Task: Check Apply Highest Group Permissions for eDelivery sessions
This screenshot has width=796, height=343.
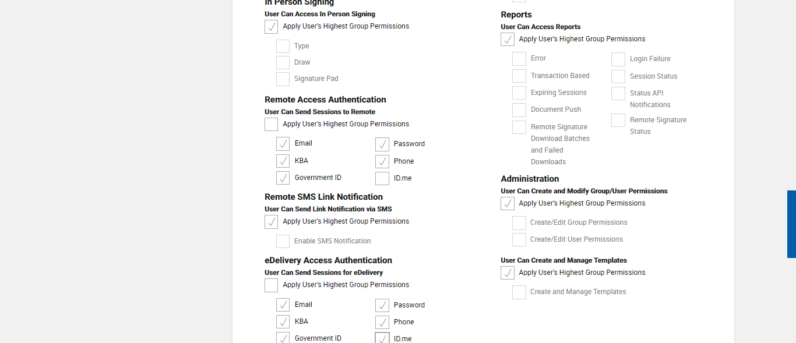Action: tap(272, 285)
